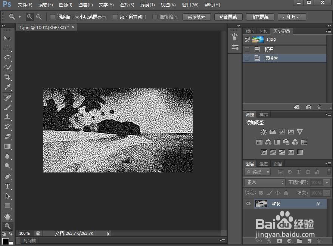This screenshot has width=333, height=246.
Task: Select the Type tool
Action: click(x=7, y=186)
